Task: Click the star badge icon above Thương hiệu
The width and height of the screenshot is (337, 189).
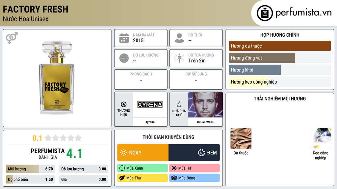Action: pos(124,104)
